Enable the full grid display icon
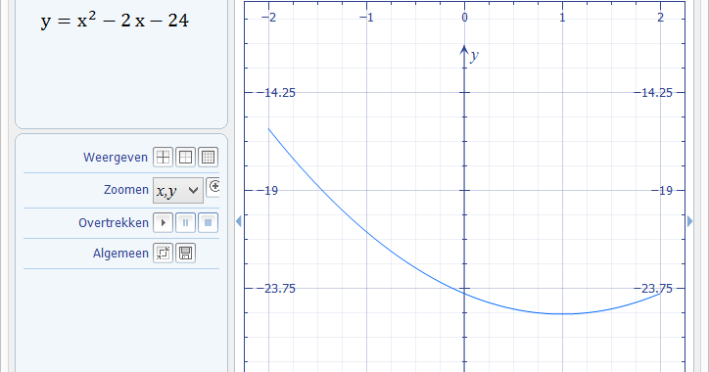Viewport: 709px width, 372px height. click(x=208, y=158)
